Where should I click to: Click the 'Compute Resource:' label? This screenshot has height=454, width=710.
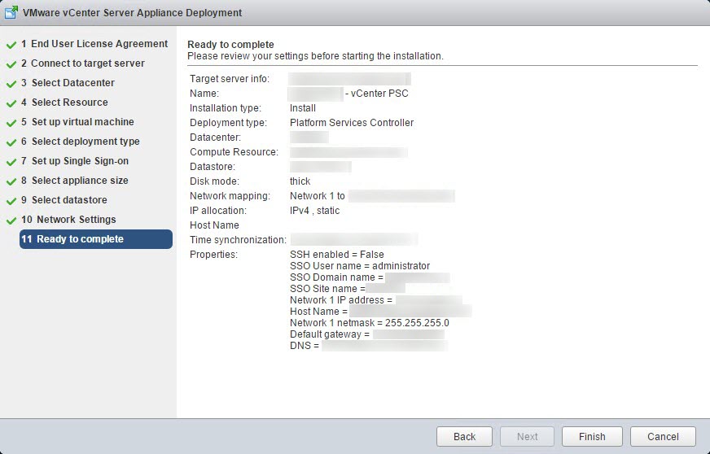pos(234,152)
